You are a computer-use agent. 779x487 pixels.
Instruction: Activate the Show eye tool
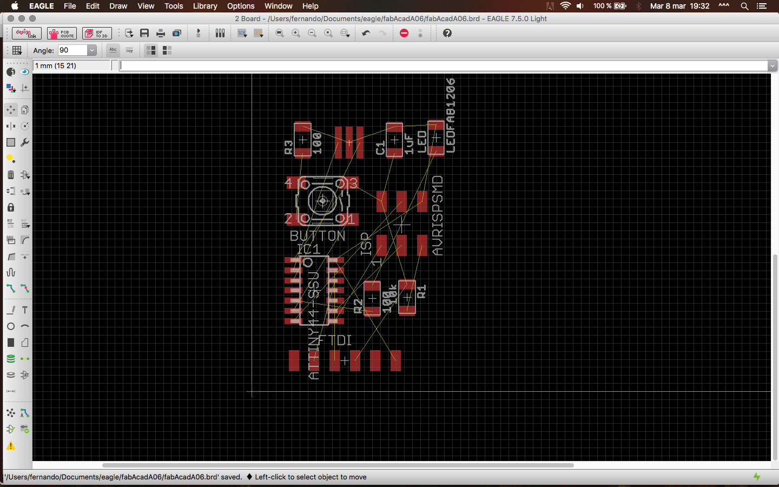click(25, 72)
